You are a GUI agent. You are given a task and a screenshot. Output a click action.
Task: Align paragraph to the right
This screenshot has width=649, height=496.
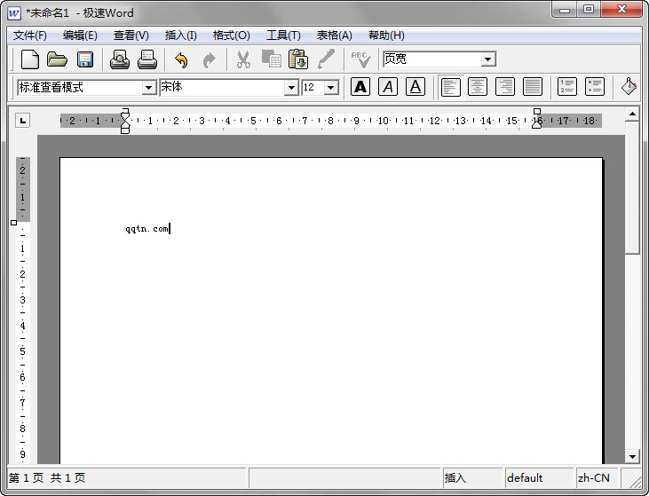pos(505,87)
